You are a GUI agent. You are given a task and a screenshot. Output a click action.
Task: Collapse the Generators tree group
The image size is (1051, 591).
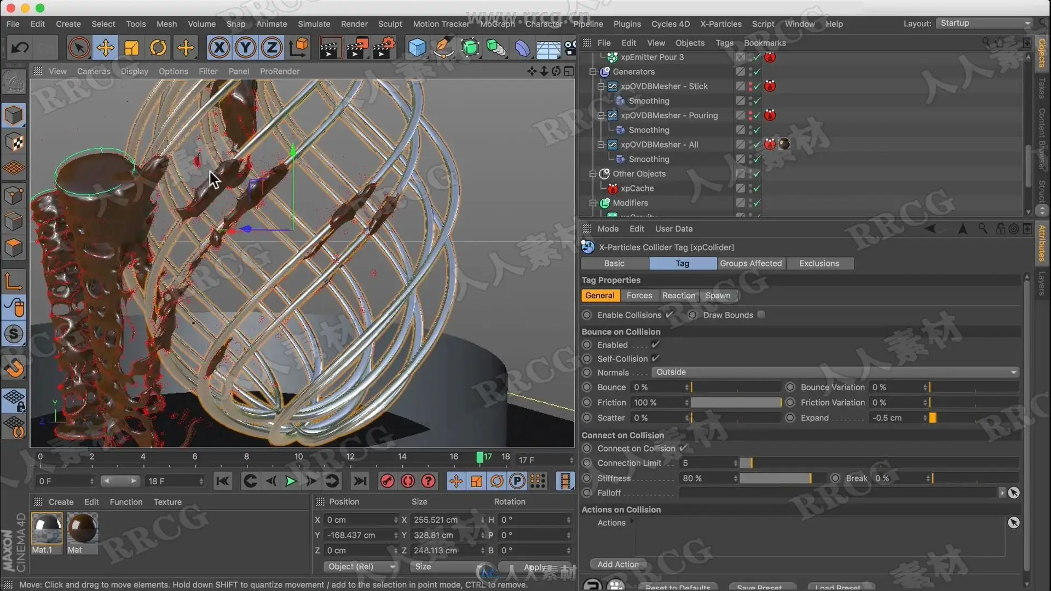(x=593, y=72)
